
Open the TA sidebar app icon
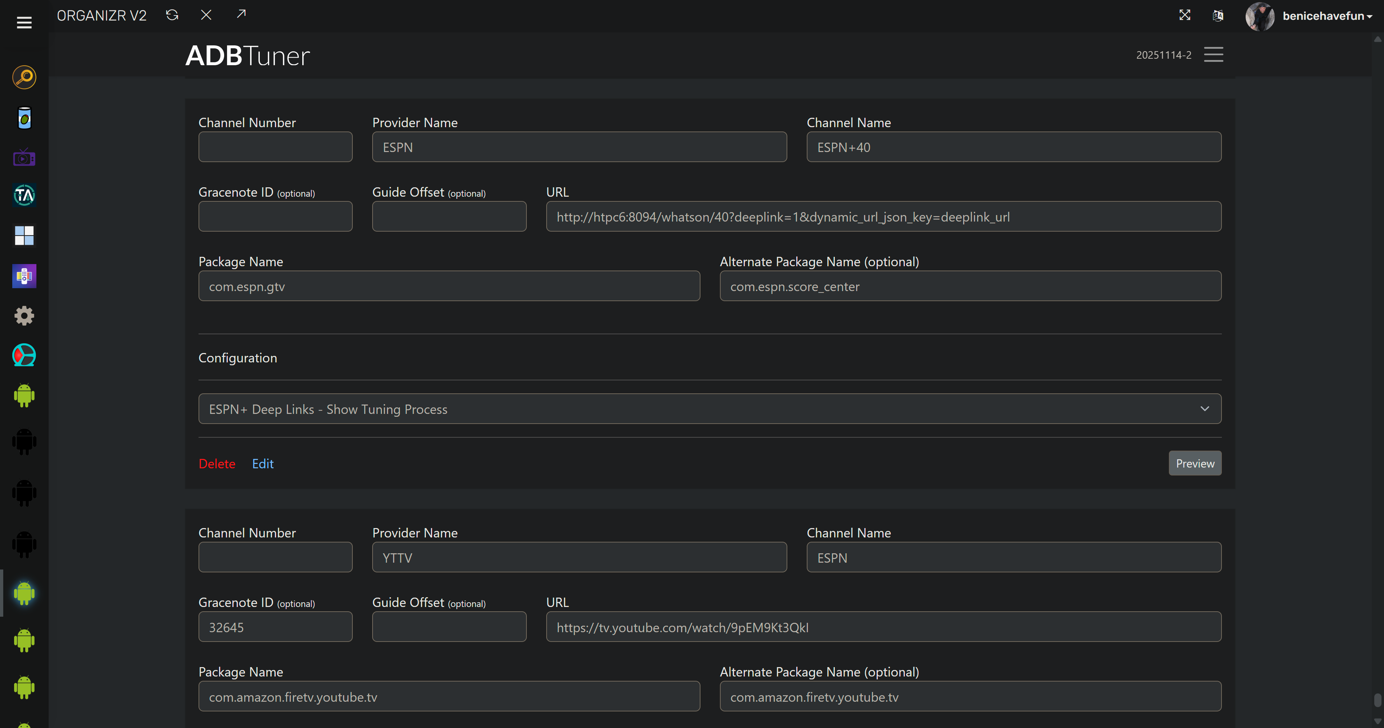24,195
